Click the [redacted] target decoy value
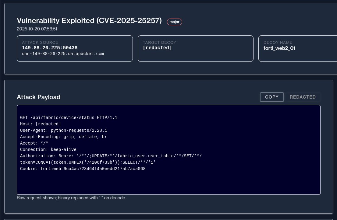Screen dimensions: 337x220 pos(157,48)
